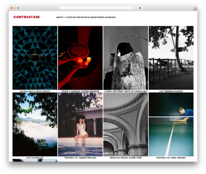206x174 pixels.
Task: Click the round download icon beside address bar
Action: tap(140, 8)
